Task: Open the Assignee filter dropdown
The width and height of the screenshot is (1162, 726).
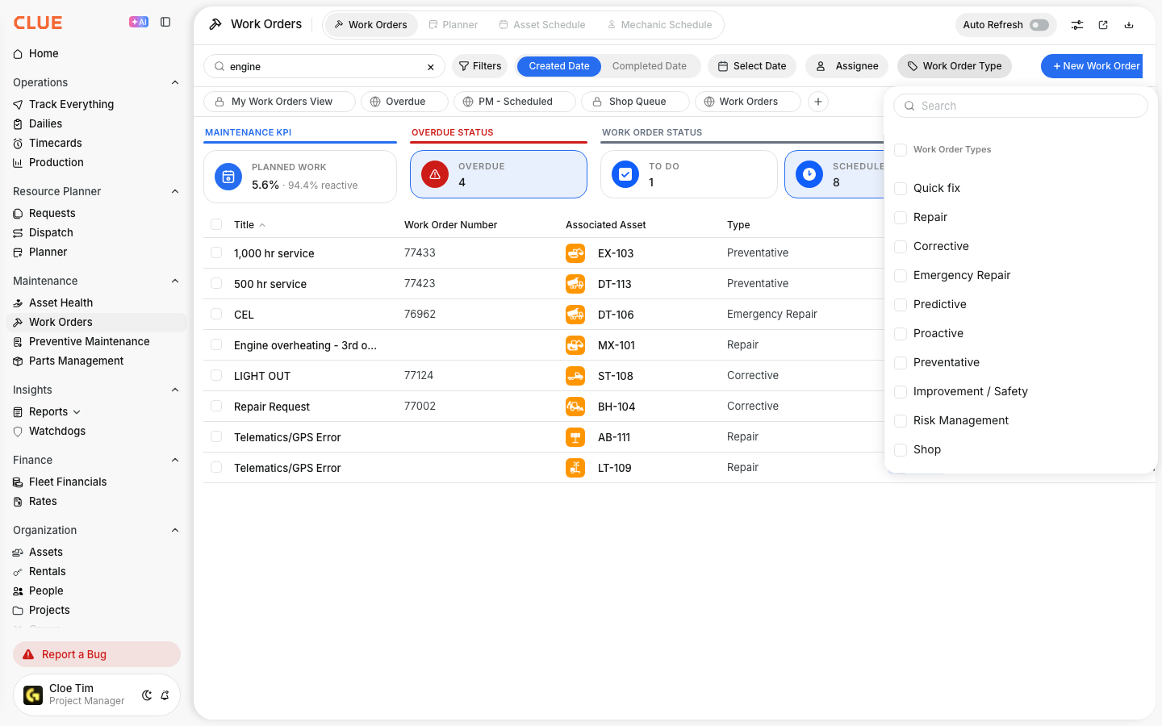Action: pyautogui.click(x=846, y=66)
